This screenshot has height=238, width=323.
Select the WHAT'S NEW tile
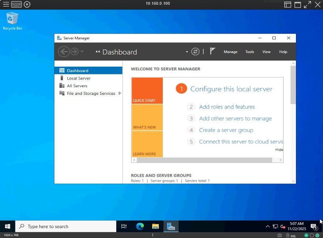[x=147, y=118]
